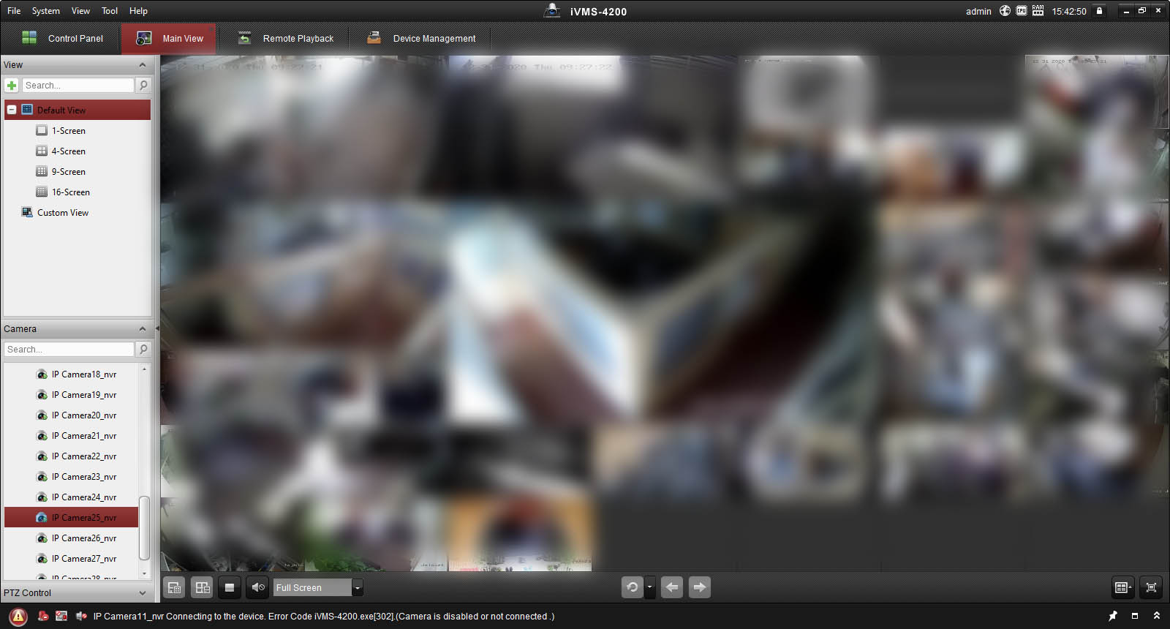Viewport: 1170px width, 629px height.
Task: Go to next page arrow
Action: pos(700,587)
